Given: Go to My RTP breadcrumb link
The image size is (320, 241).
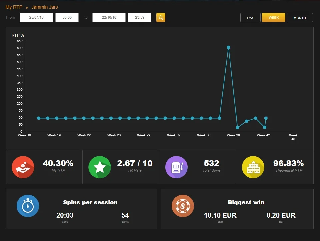Looking at the screenshot, I should tap(14, 7).
